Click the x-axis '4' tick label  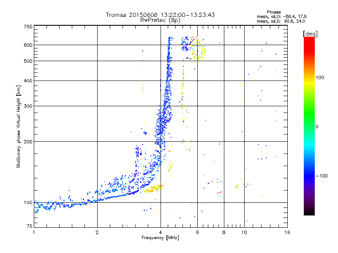click(161, 232)
